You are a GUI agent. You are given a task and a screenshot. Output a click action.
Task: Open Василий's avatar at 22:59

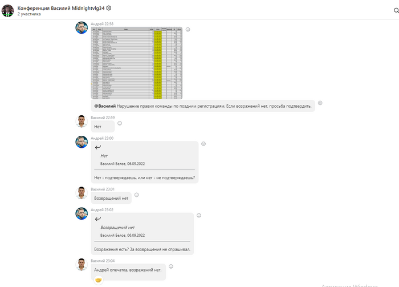[x=82, y=121]
